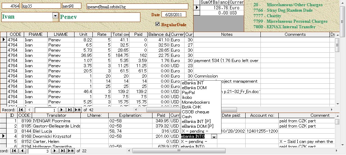Click the upper grid horizontal scrollbar thumb

tap(191, 110)
